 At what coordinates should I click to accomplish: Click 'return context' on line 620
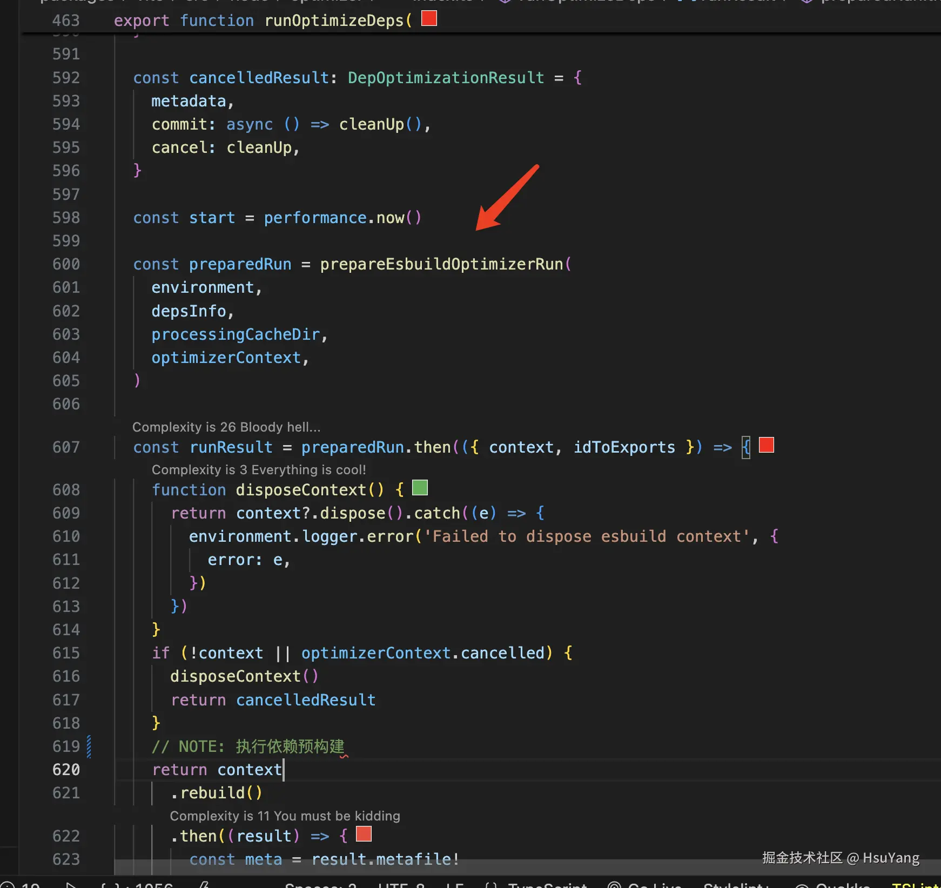217,770
